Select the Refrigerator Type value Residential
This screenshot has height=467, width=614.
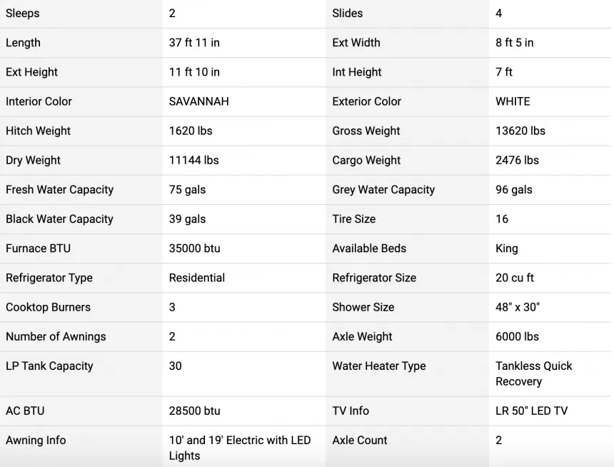[x=197, y=278]
